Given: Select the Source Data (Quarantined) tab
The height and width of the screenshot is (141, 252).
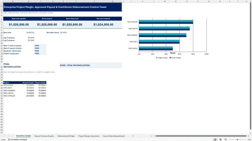Looking at the screenshot, I should point(114,136).
